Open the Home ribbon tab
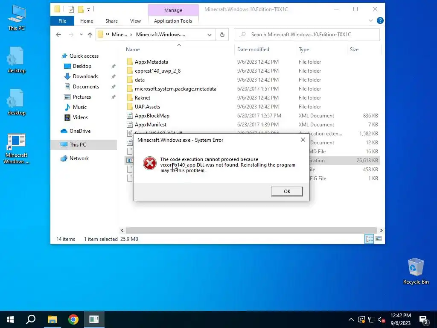The image size is (437, 328). point(87,21)
